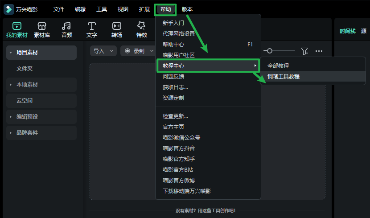Open the 工具 menu
This screenshot has height=218, width=370.
tap(102, 9)
